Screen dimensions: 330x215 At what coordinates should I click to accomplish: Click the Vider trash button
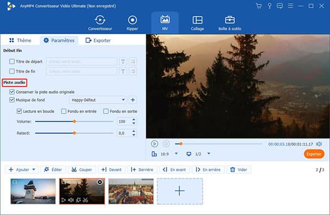coord(239,169)
